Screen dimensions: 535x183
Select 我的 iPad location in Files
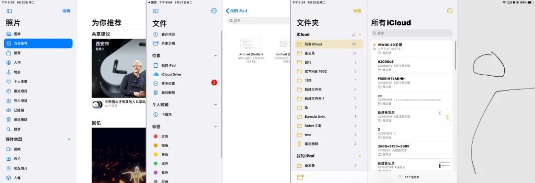[184, 65]
